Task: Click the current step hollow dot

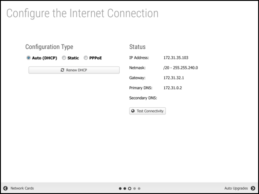Action: click(x=129, y=188)
